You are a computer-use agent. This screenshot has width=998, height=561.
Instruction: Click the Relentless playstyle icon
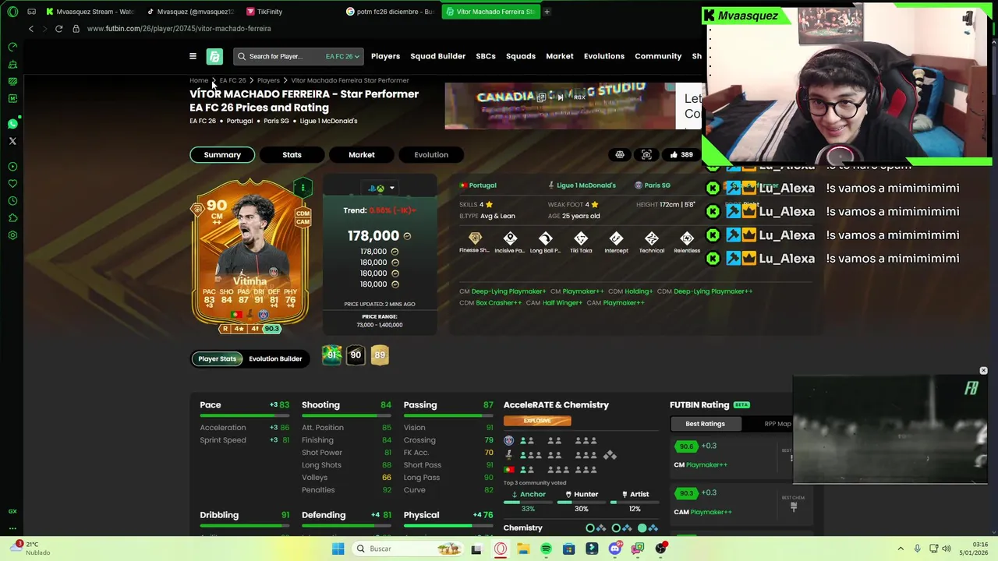[x=687, y=238]
